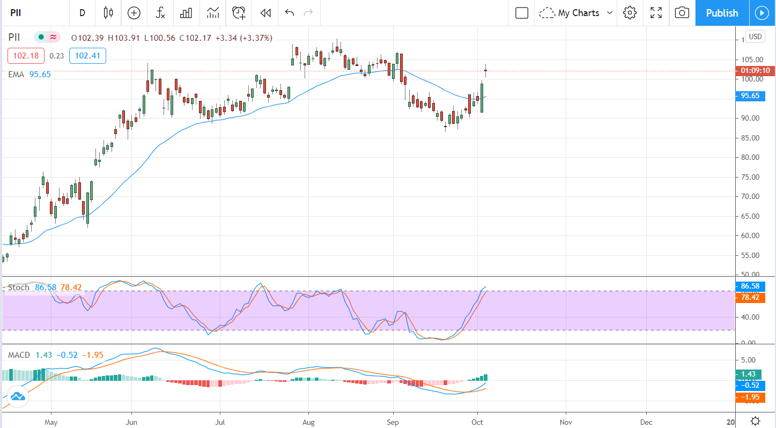Select the MACD indicator legend label
776x428 pixels.
coord(19,355)
